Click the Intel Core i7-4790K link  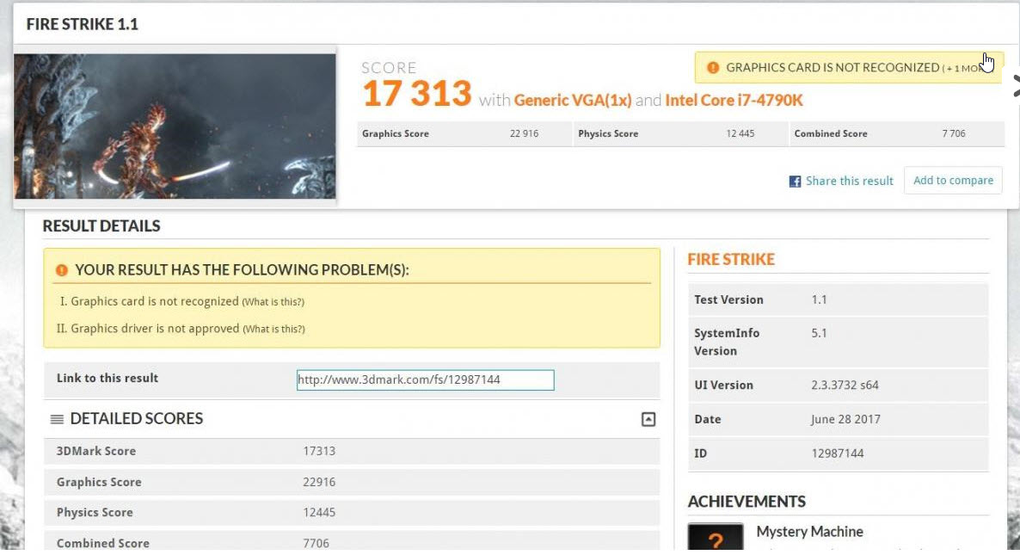[x=734, y=100]
